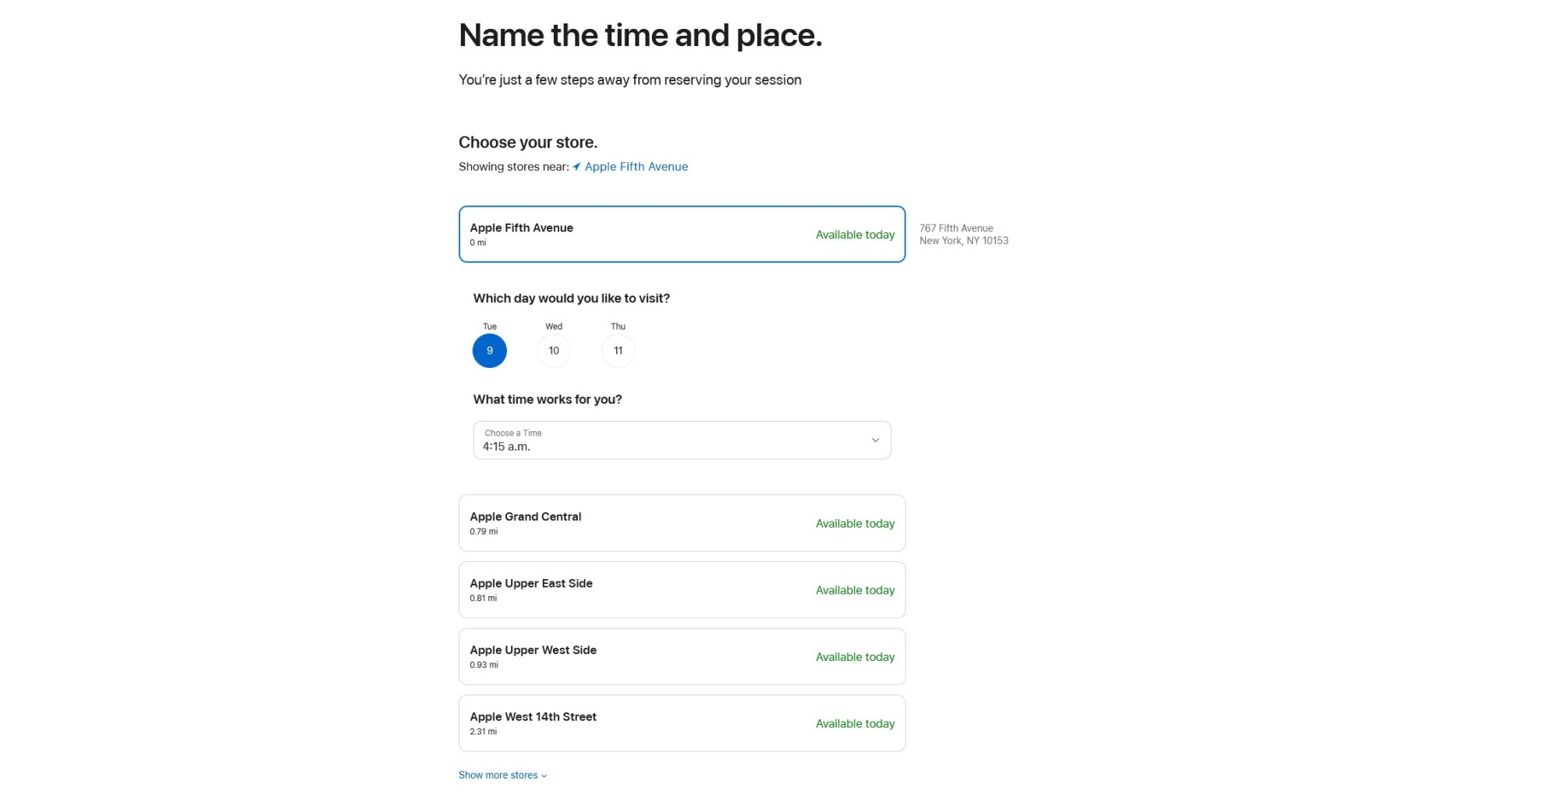Viewport: 1560px width, 795px height.
Task: Click the location arrow icon near store name
Action: pyautogui.click(x=576, y=167)
